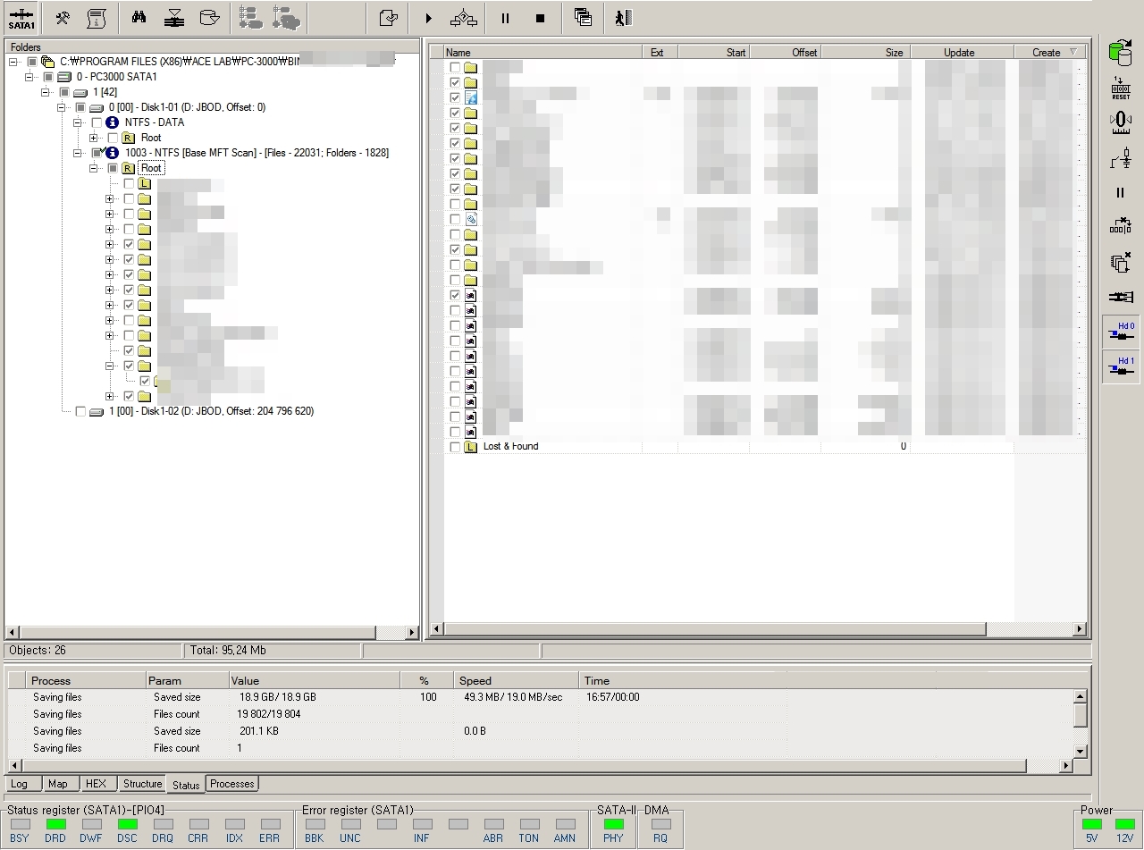
Task: Switch to the Processes tab
Action: pos(232,784)
